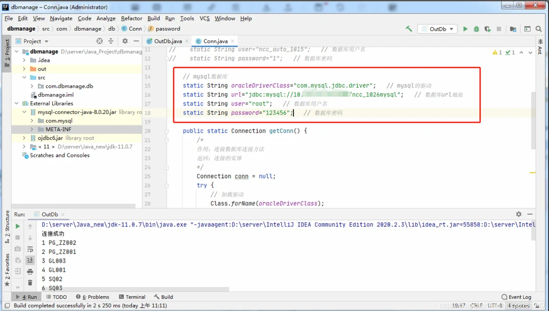Open the Build tool window
549x311 pixels.
point(164,297)
